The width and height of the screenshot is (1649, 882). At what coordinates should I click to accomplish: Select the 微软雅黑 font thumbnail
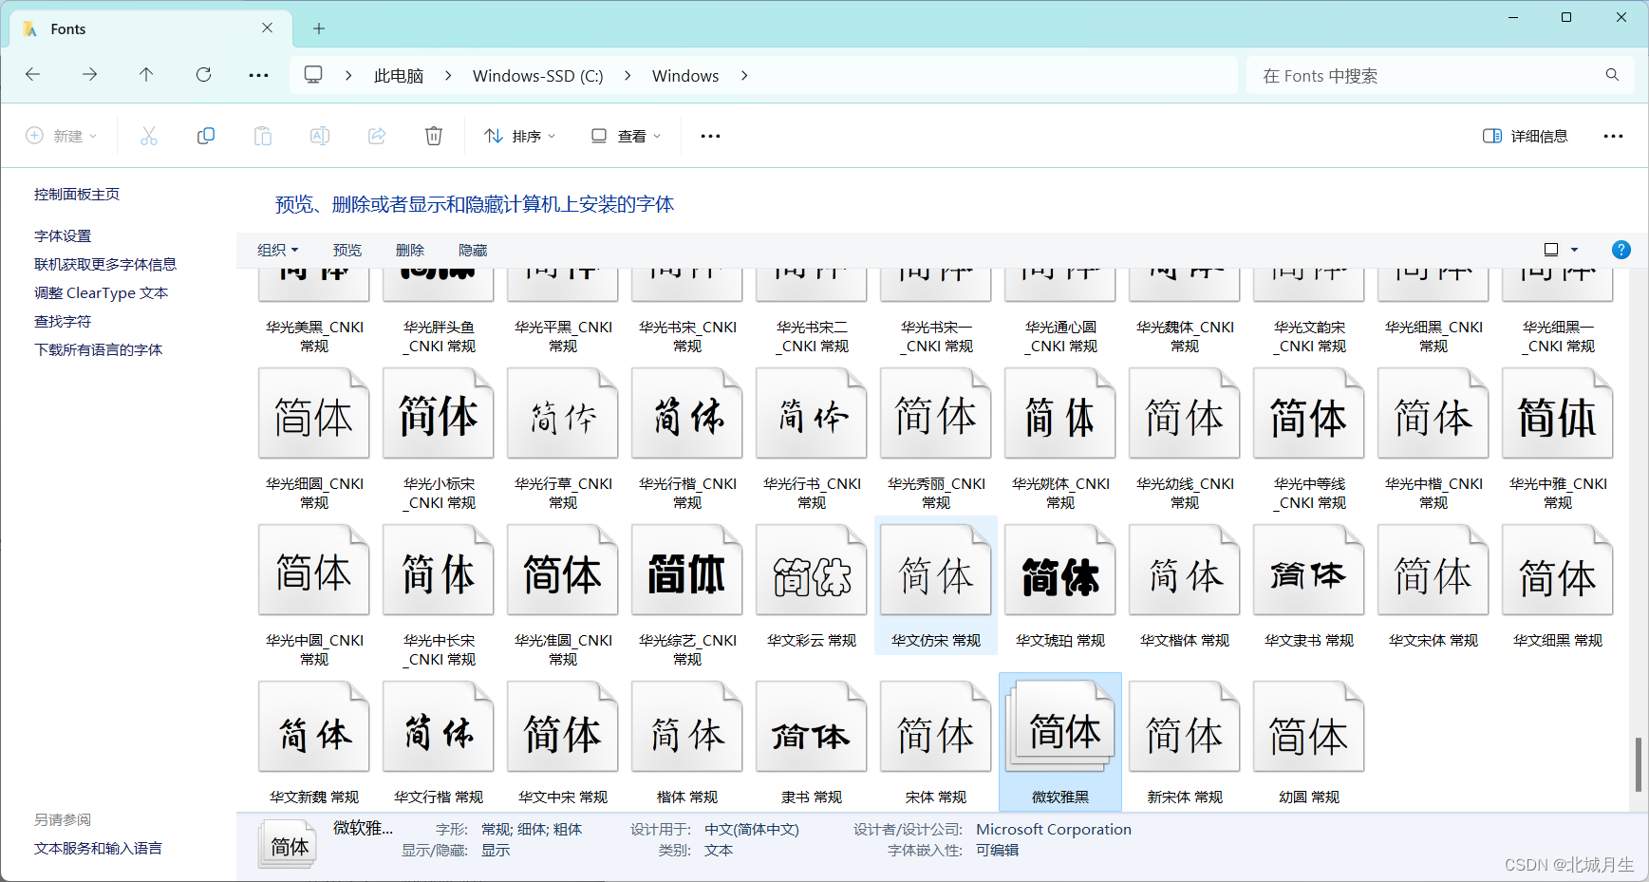pyautogui.click(x=1059, y=726)
